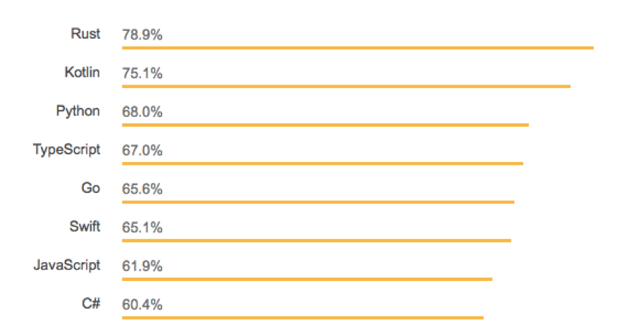Viewport: 629px width, 336px height.
Task: Select the orange bar under Python
Action: coord(325,125)
